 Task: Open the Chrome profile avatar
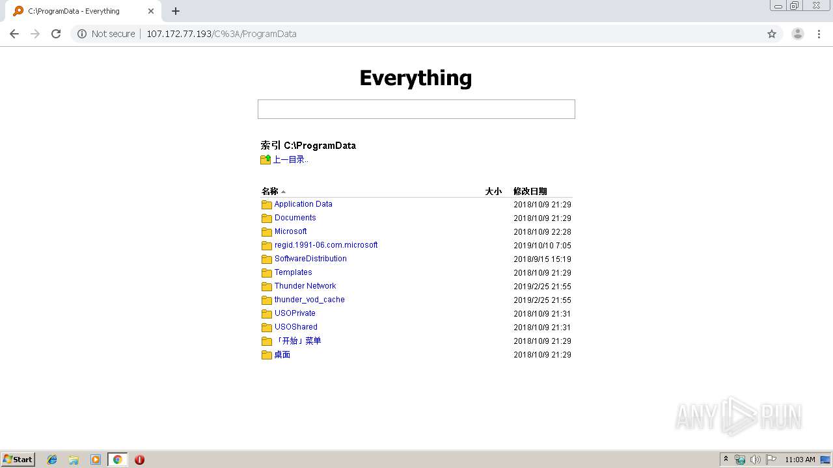click(x=798, y=34)
